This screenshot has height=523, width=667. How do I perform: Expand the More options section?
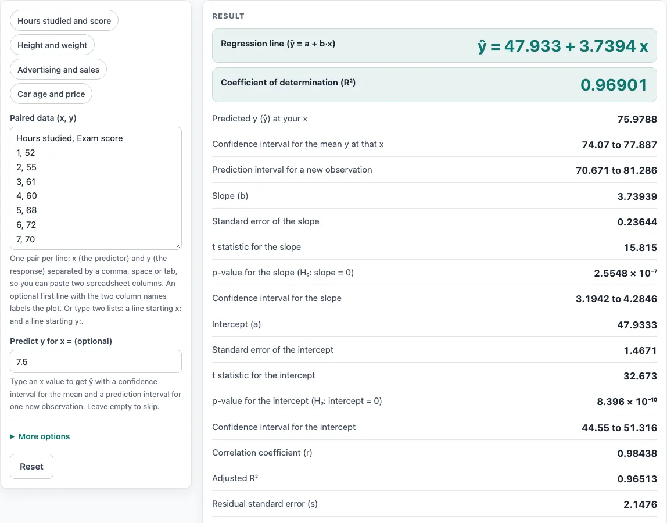[40, 436]
